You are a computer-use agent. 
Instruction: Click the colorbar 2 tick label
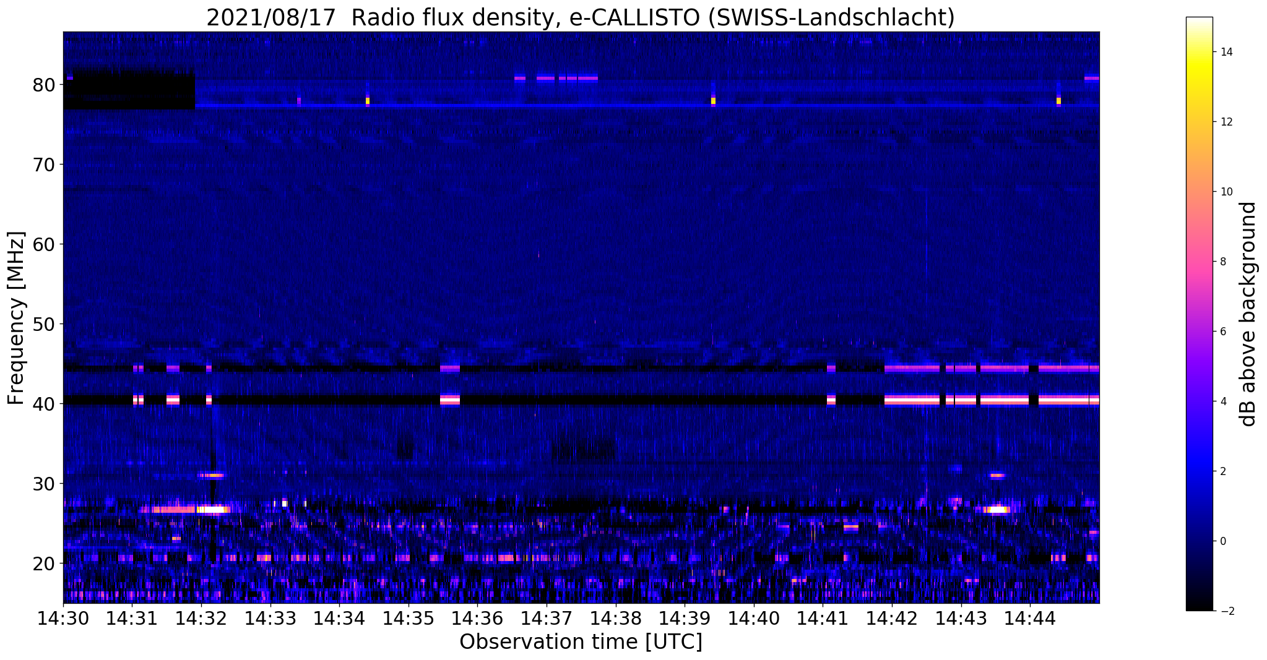1224,471
